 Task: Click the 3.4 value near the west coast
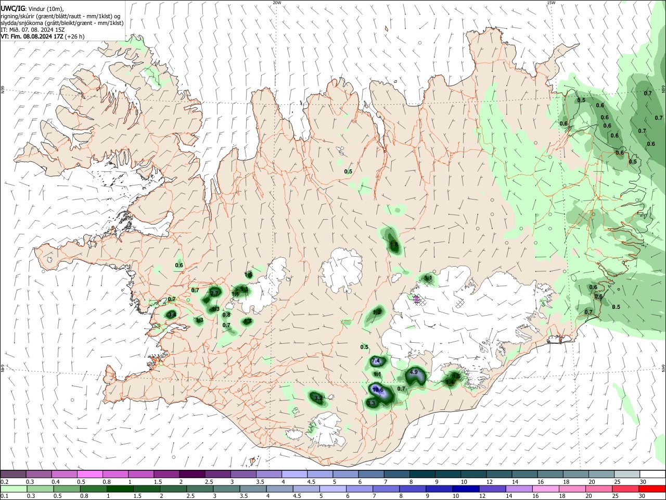tap(171, 315)
